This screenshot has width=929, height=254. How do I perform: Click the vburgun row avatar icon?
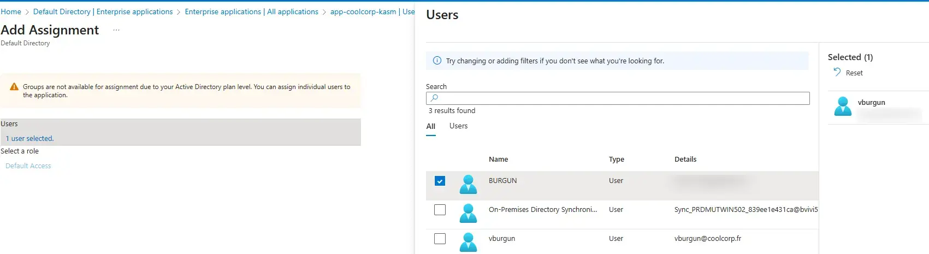pos(468,242)
